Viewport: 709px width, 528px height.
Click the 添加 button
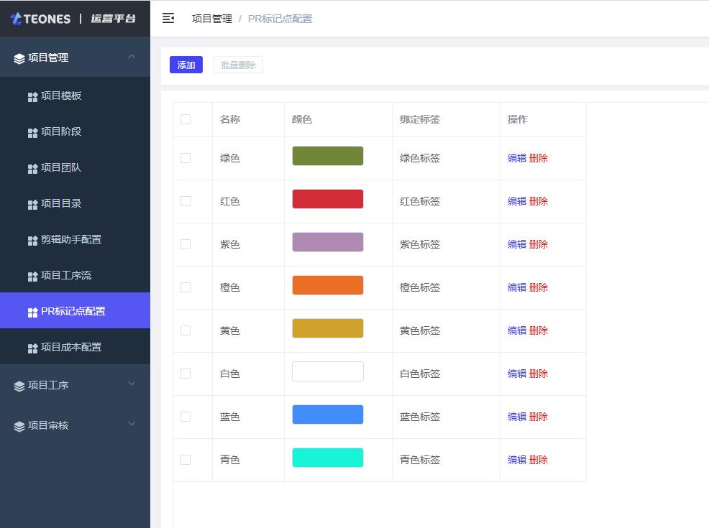point(186,65)
